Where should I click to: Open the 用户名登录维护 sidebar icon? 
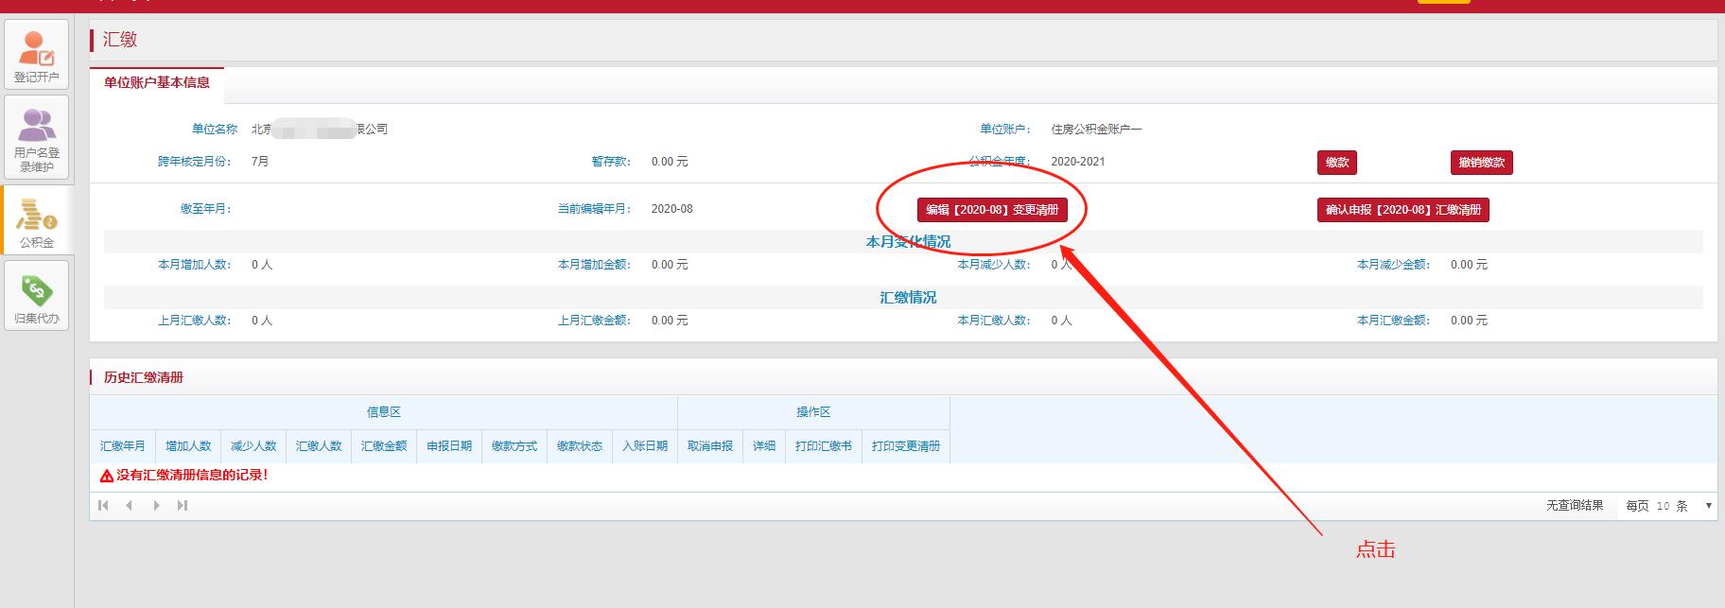pos(37,137)
